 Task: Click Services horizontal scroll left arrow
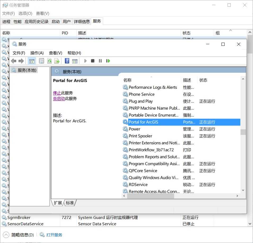(124, 196)
